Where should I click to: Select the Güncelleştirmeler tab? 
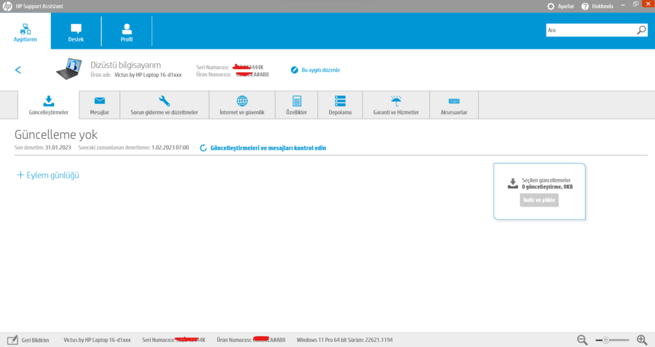click(x=49, y=105)
